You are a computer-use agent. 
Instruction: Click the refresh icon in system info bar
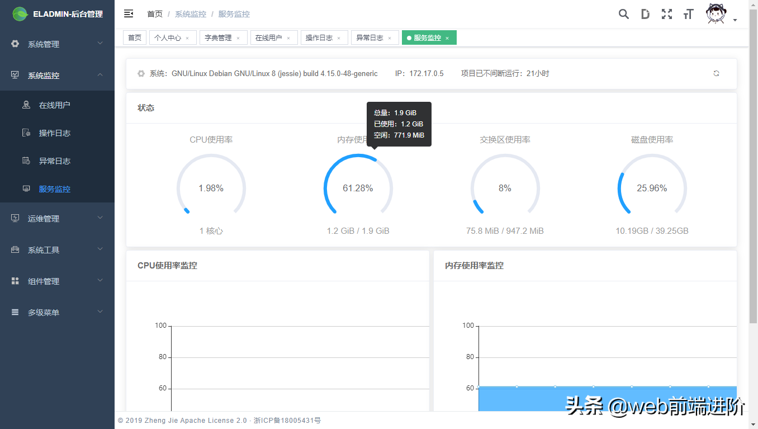click(x=716, y=73)
